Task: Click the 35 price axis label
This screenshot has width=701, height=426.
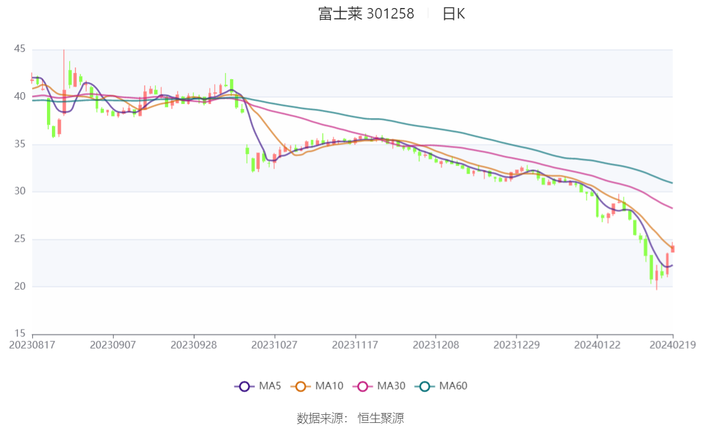Action: 20,144
